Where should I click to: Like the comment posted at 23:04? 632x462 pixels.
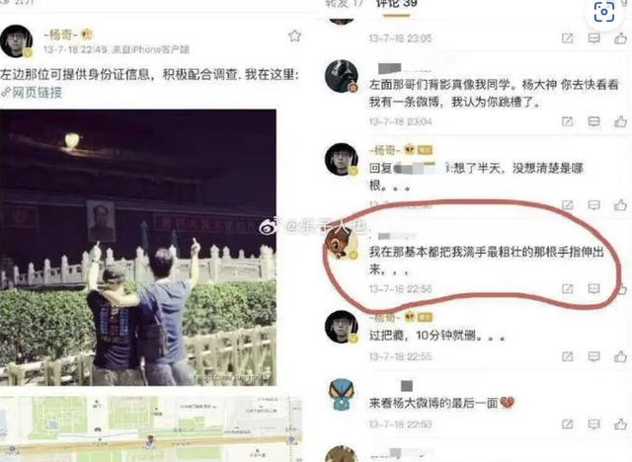tap(620, 121)
